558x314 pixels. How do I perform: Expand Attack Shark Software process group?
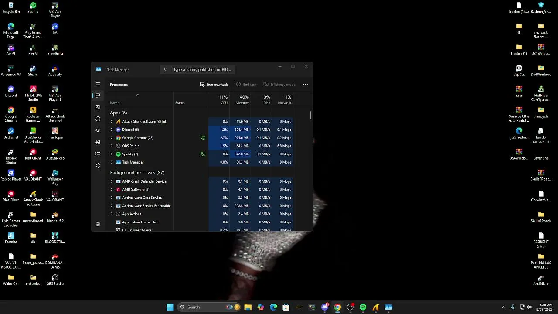tap(112, 122)
